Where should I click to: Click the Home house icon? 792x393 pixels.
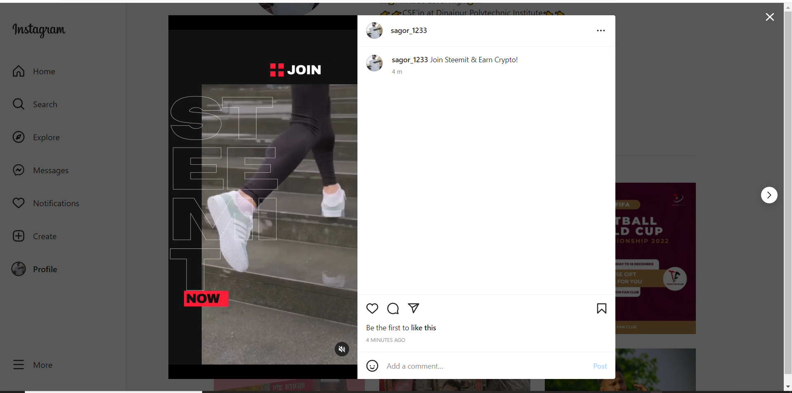click(x=19, y=71)
